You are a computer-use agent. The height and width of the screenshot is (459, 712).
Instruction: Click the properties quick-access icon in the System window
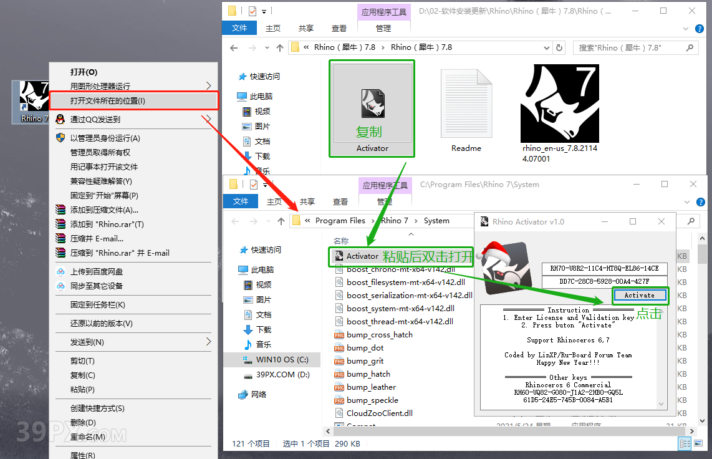pyautogui.click(x=254, y=185)
